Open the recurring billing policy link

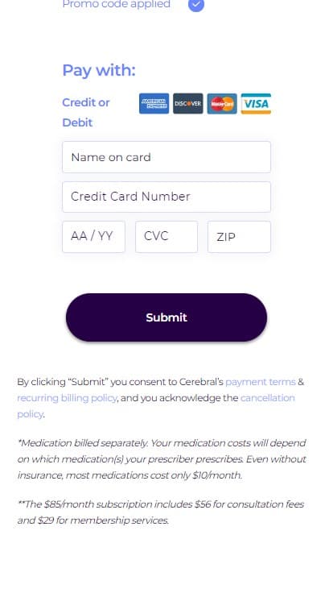coord(67,398)
